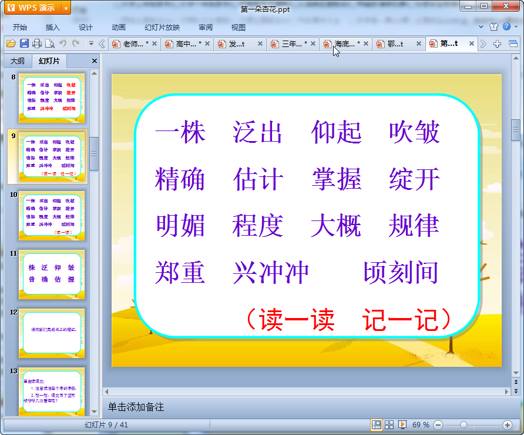Click the Open file folder icon

[11, 43]
